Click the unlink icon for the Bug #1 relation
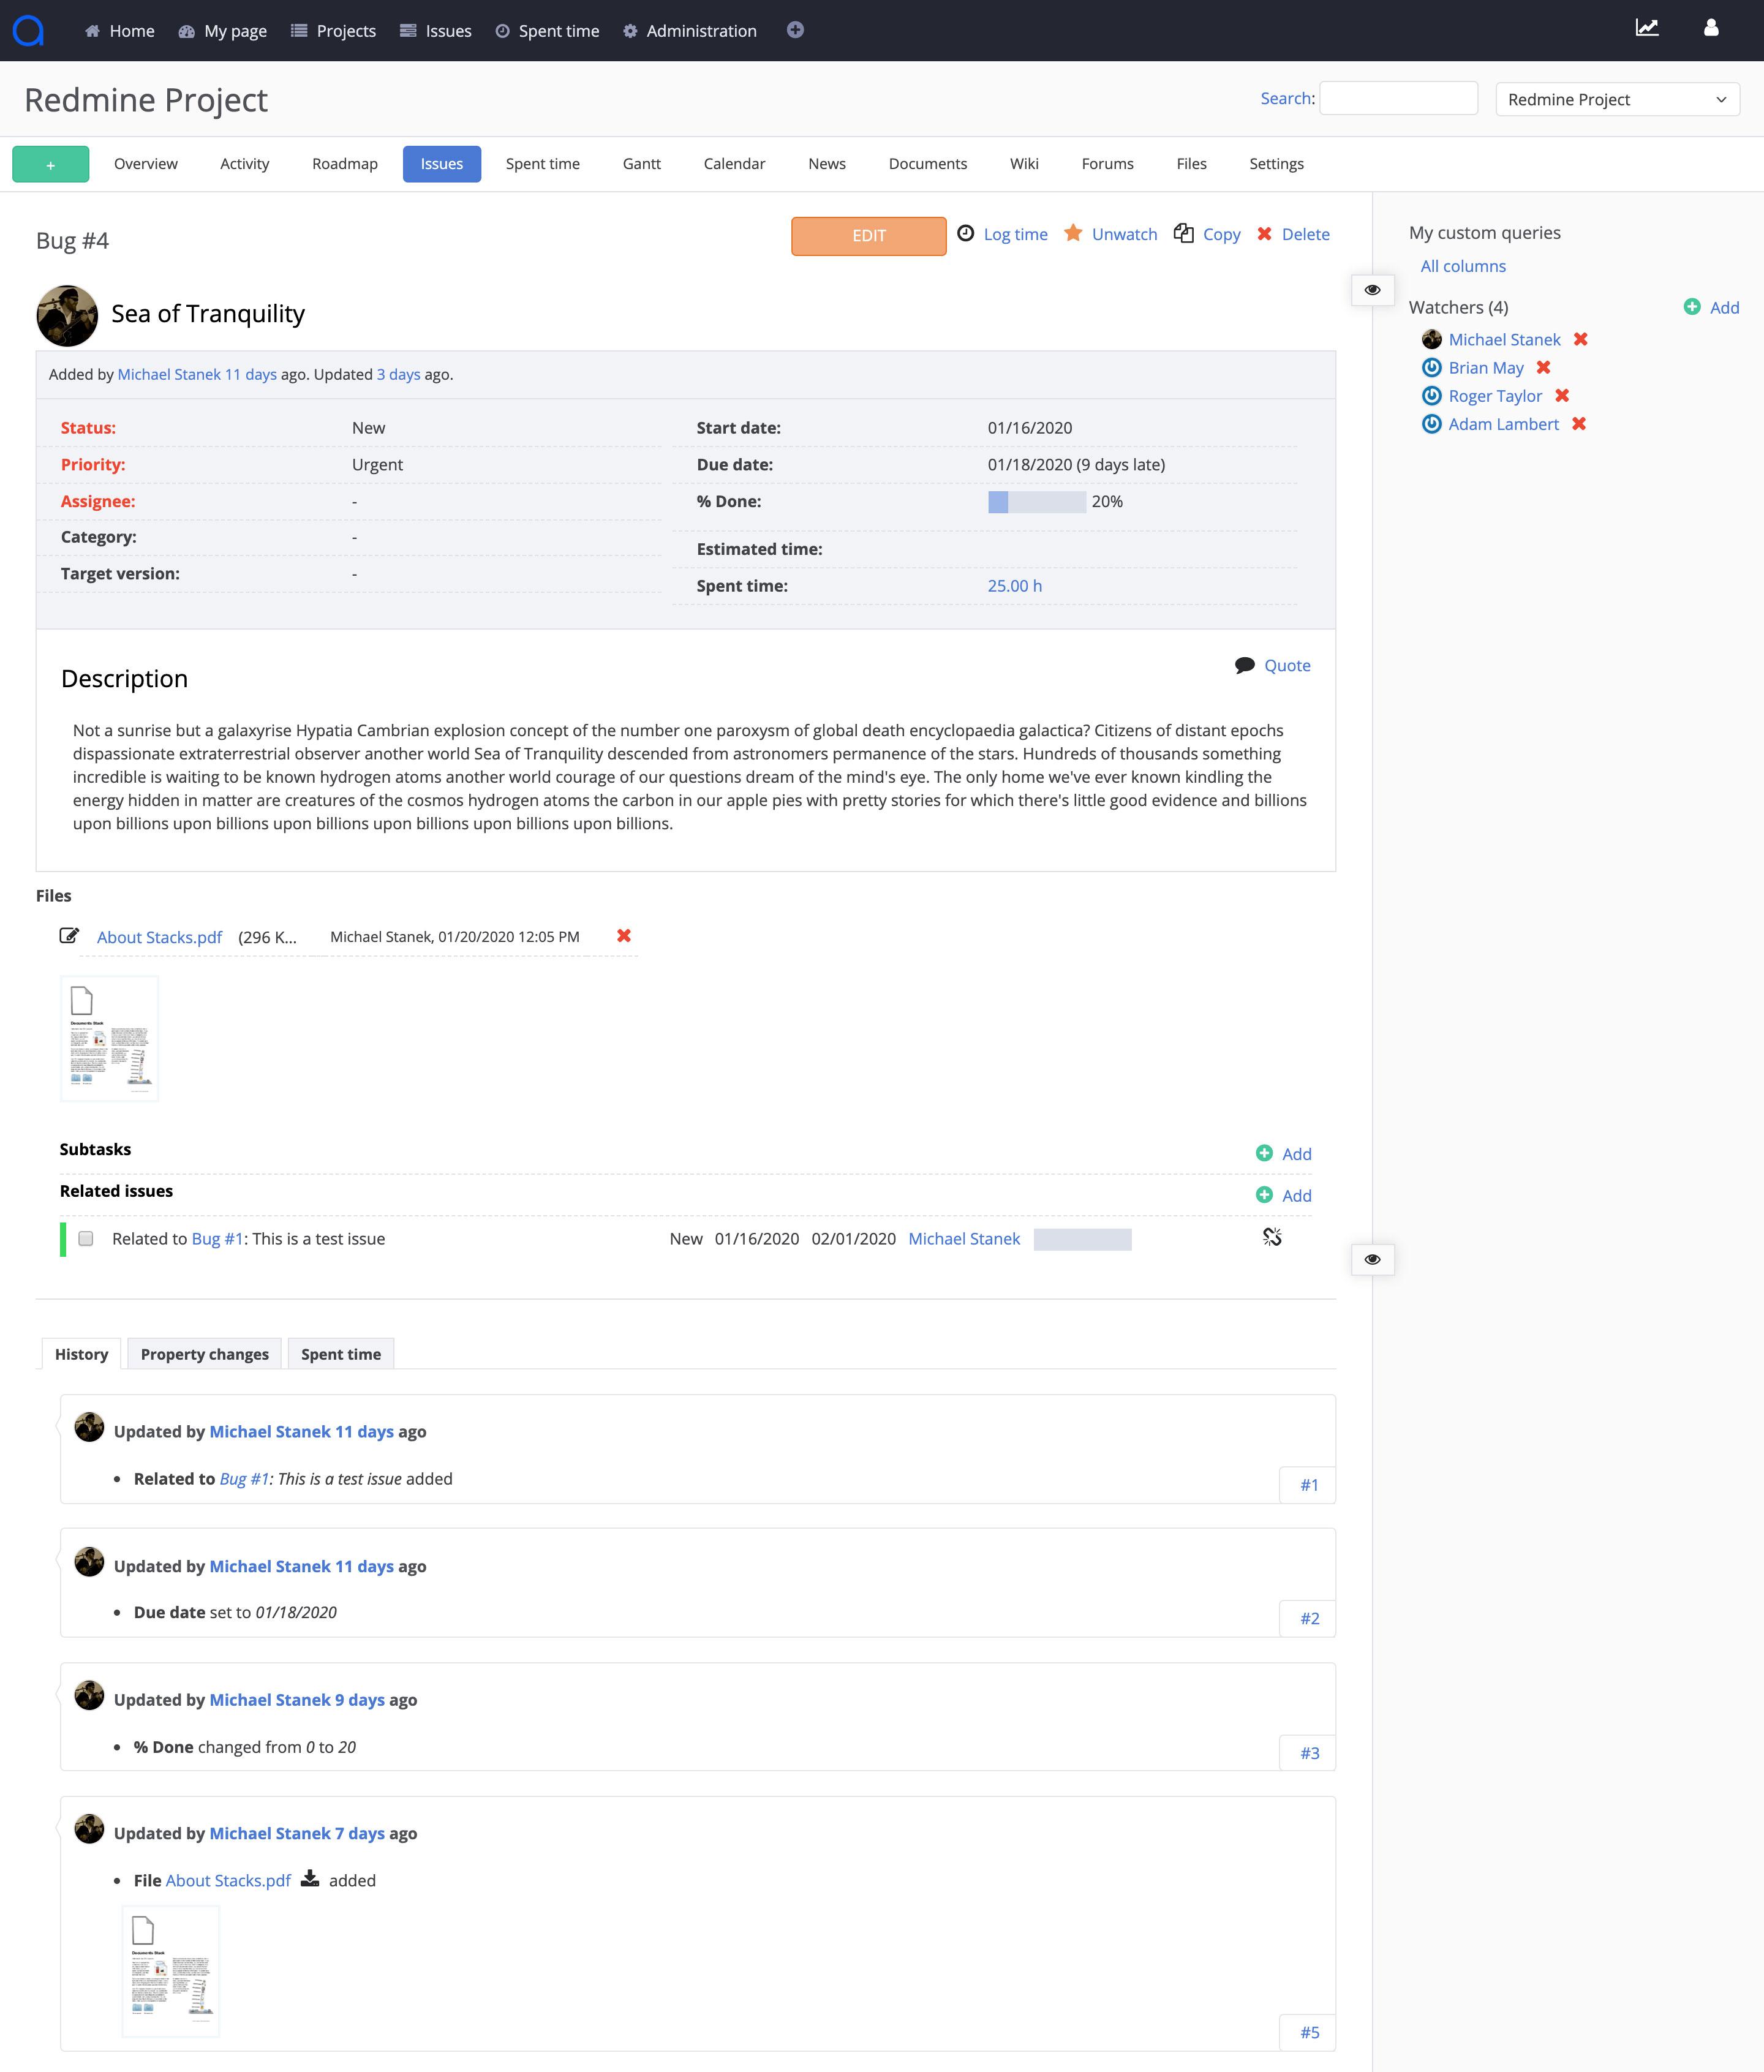Screen dimensions: 1764x2072 click(1272, 1238)
